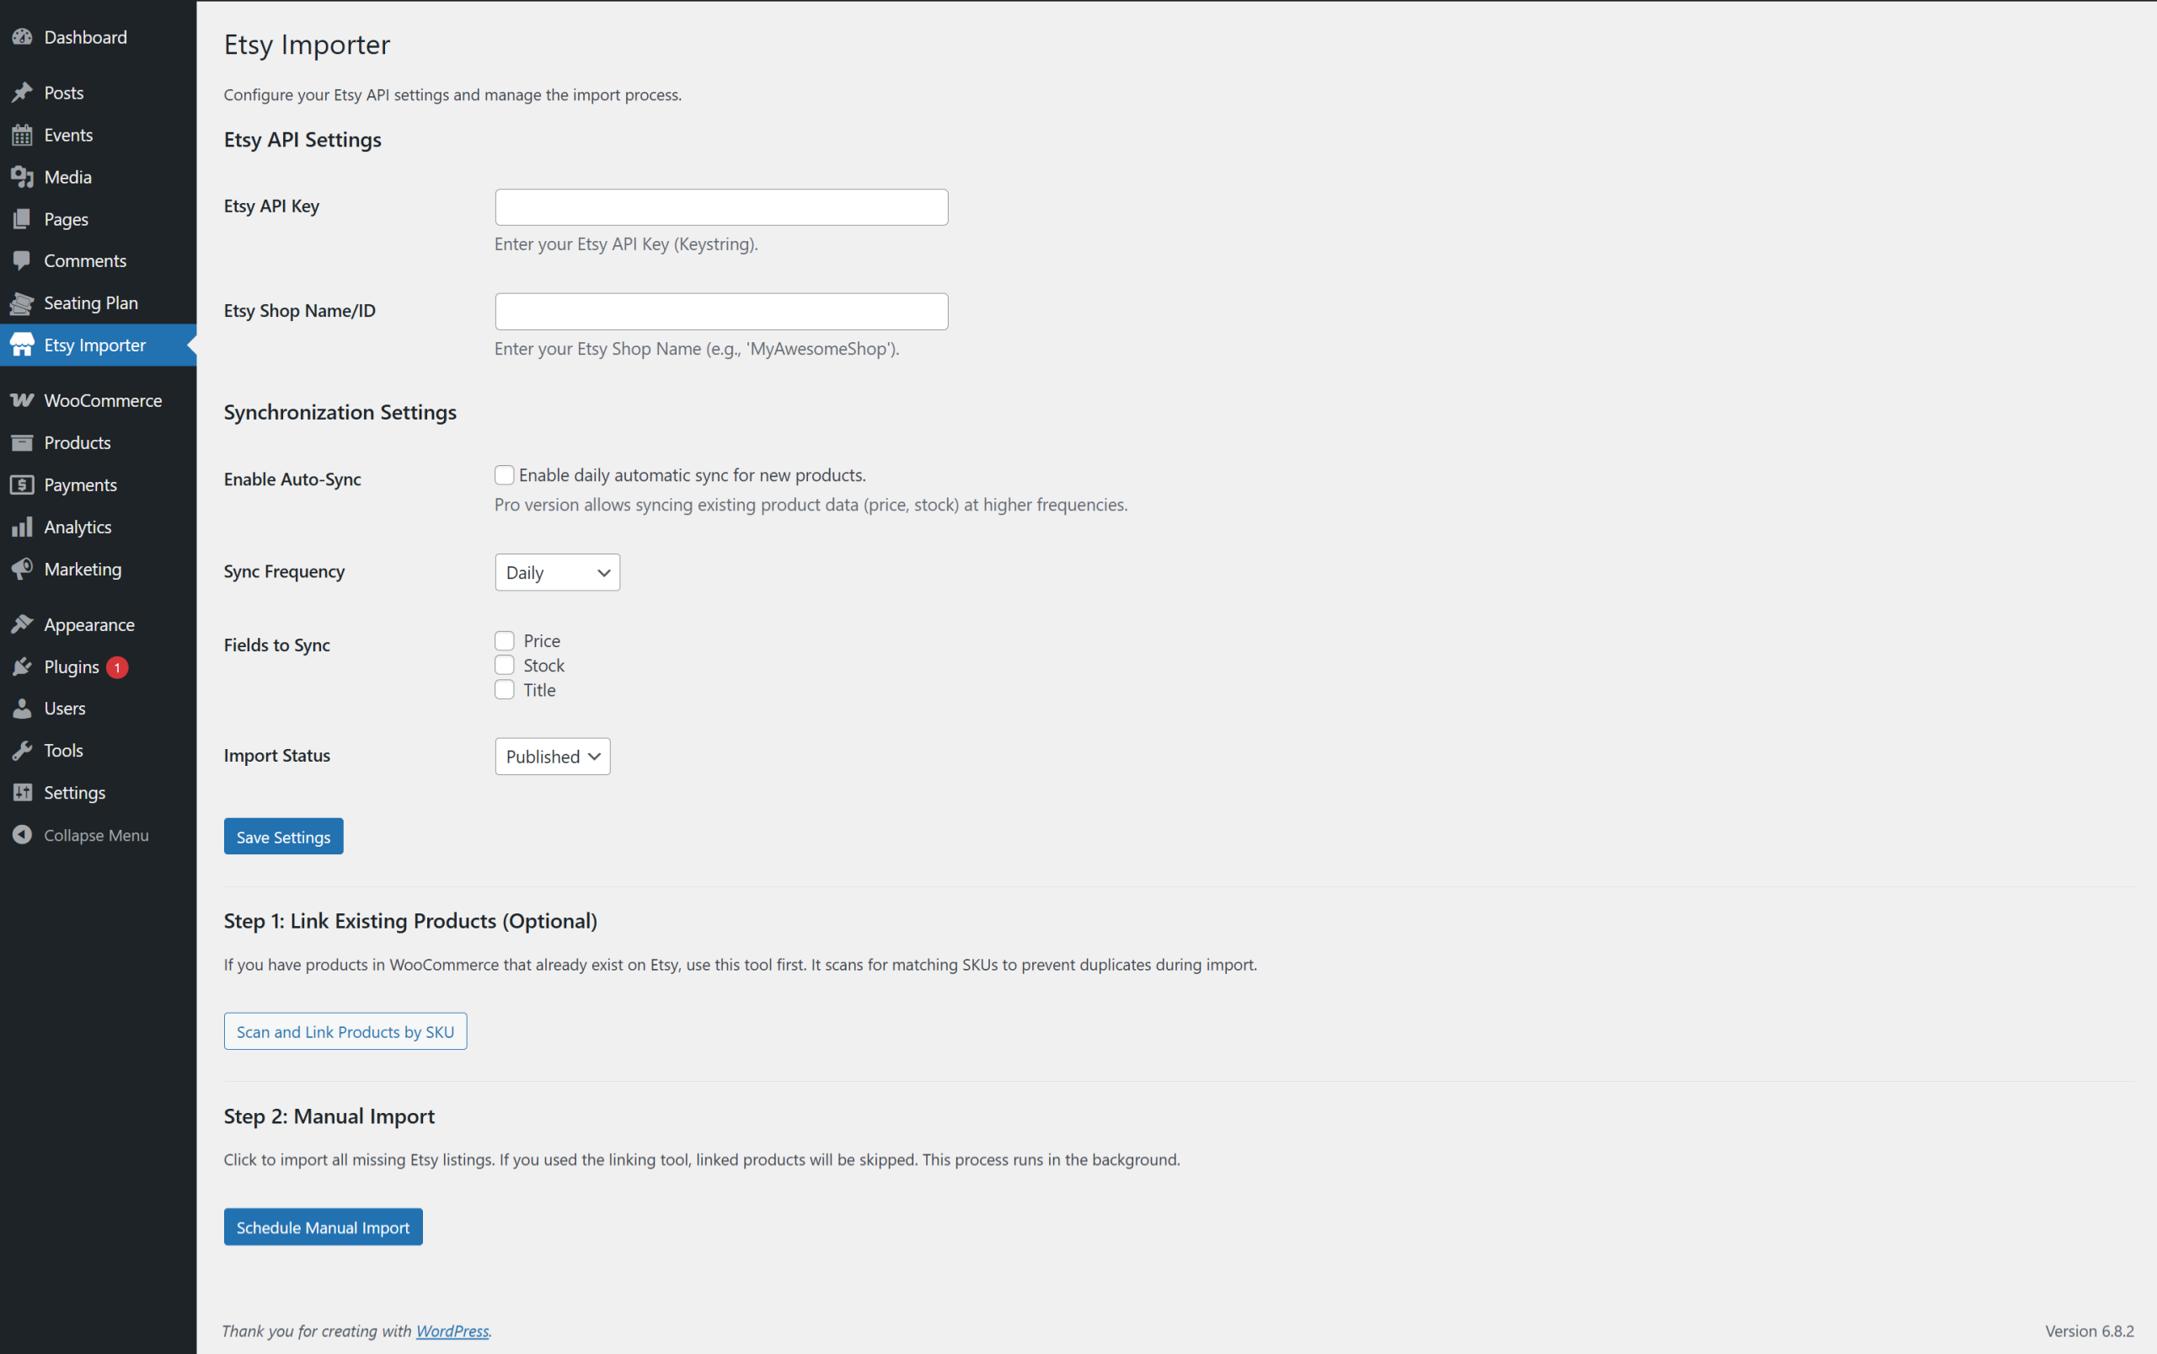Click the WooCommerce logo icon

(23, 400)
